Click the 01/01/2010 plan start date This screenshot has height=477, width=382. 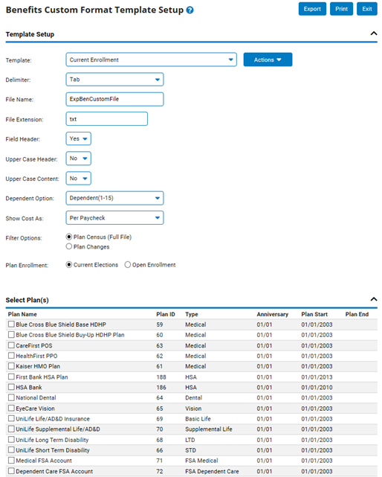pos(317,387)
